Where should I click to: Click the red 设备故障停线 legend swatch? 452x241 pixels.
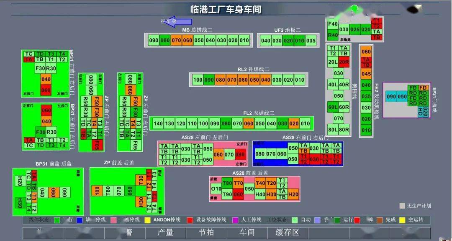pos(190,220)
